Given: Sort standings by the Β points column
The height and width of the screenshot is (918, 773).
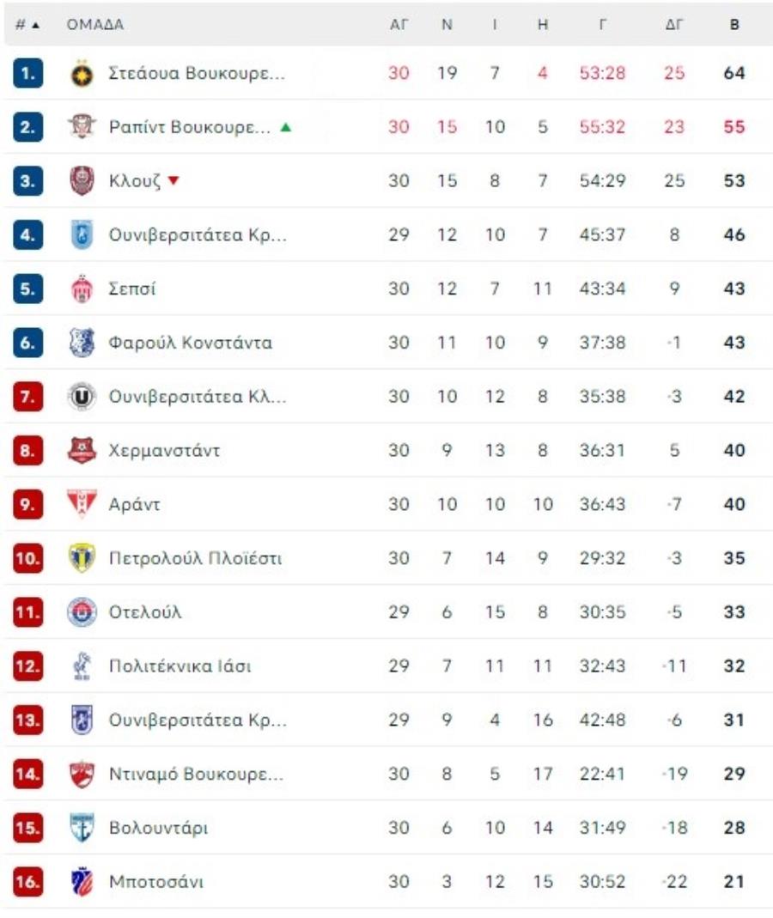Looking at the screenshot, I should [x=734, y=25].
